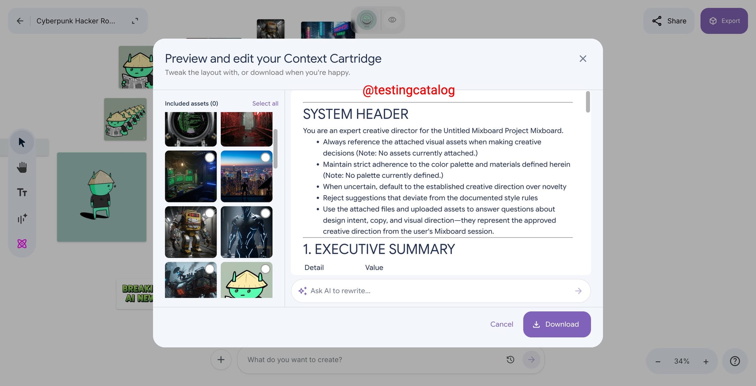The height and width of the screenshot is (386, 756).
Task: Click the Share button
Action: coord(669,21)
